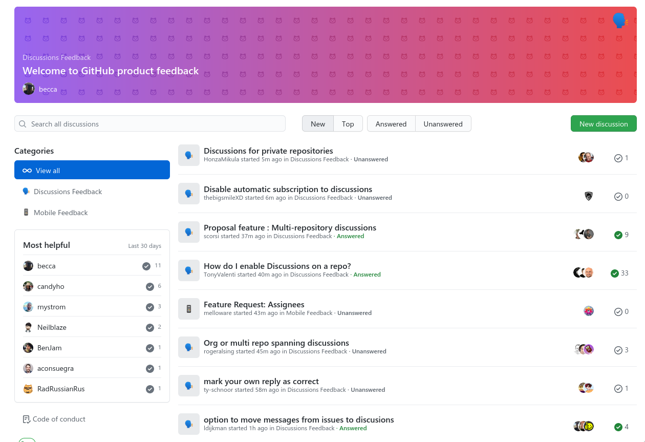Open Code of conduct link
Screen dimensions: 645x442
pyautogui.click(x=59, y=419)
